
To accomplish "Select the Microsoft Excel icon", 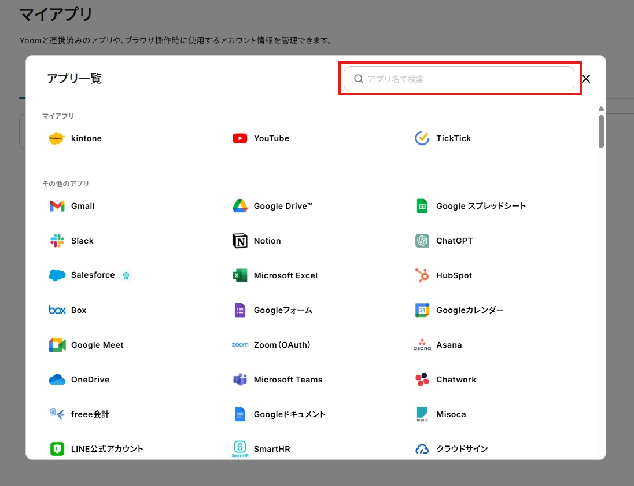I will click(239, 275).
